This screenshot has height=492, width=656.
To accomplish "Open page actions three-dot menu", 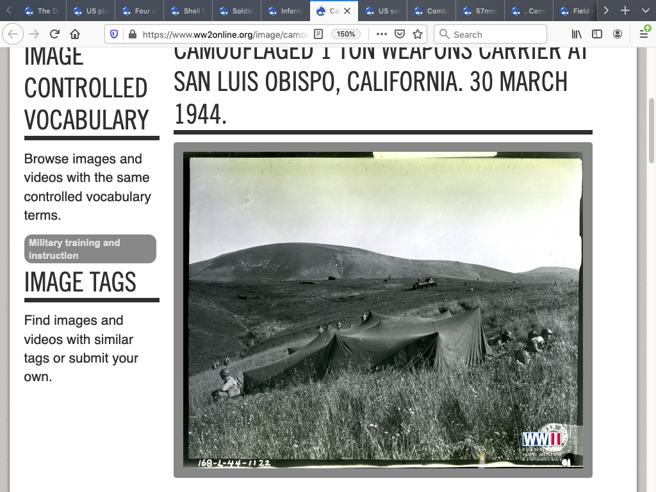I will [381, 34].
